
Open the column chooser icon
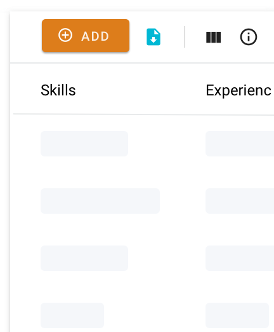pyautogui.click(x=213, y=38)
